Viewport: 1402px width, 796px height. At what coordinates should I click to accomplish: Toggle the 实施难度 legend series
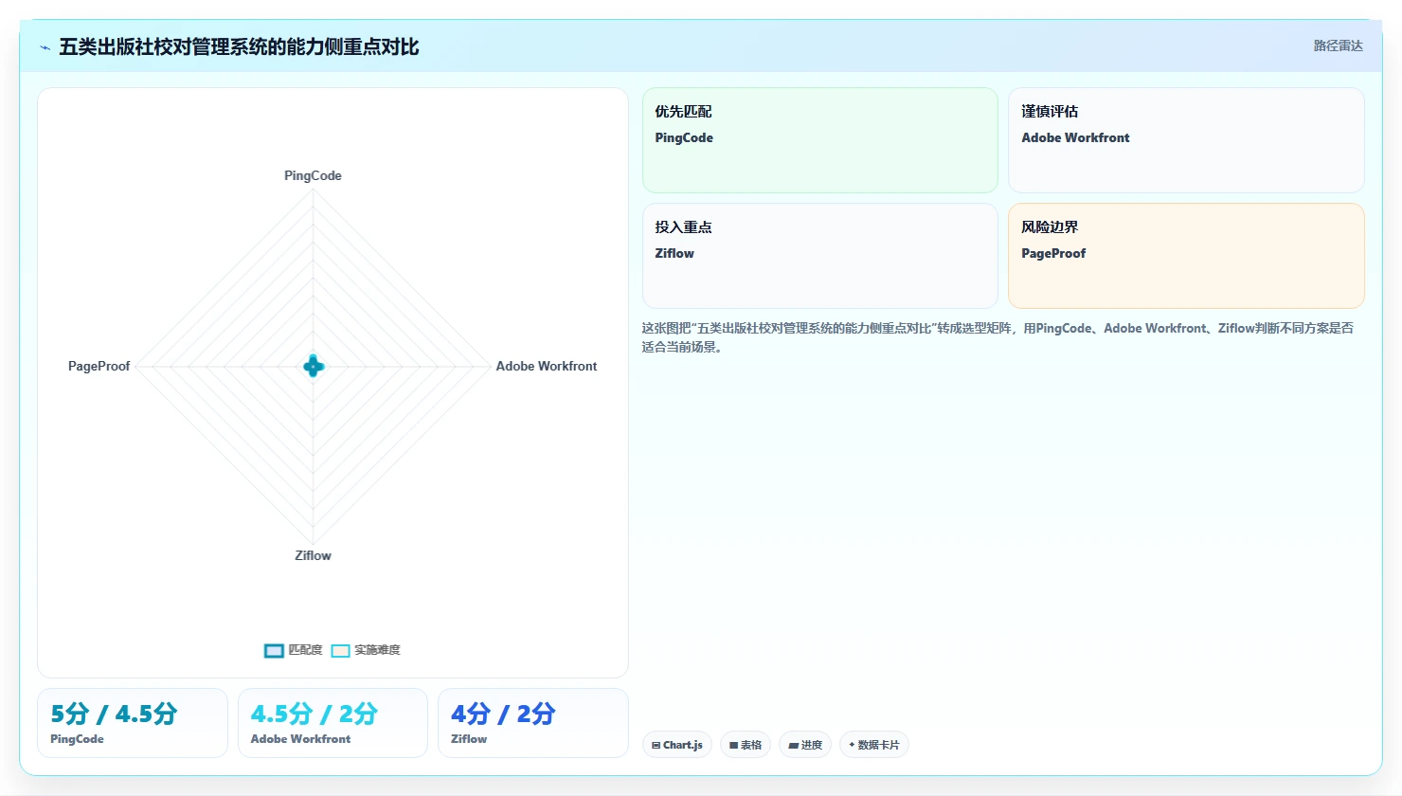(366, 650)
